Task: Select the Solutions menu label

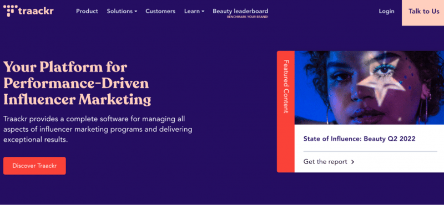Action: point(119,11)
